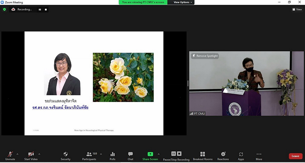305x163 pixels.
Task: Pause recording in the bottom toolbar
Action: pos(173,154)
